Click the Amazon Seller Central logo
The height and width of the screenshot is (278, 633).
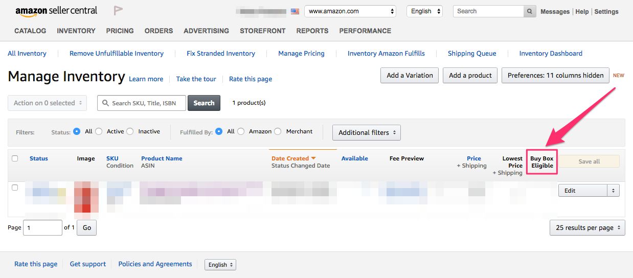click(56, 11)
